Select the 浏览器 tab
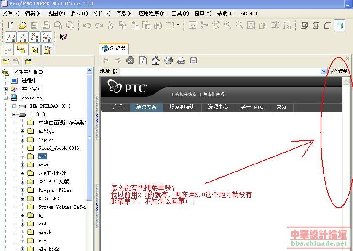The width and height of the screenshot is (353, 251). coord(114,48)
